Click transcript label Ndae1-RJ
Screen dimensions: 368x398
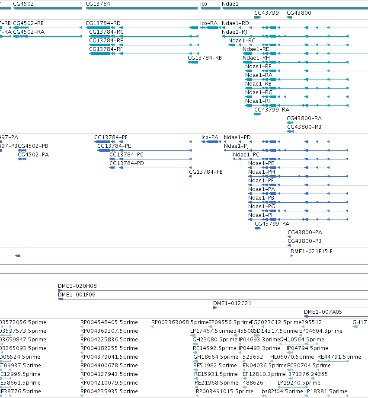(234, 32)
